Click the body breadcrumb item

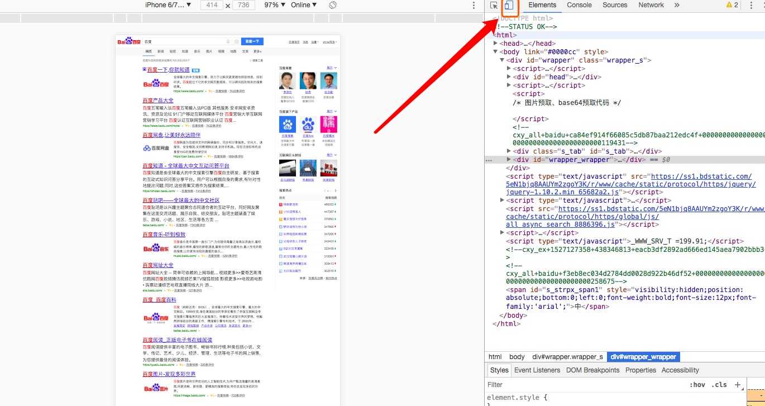click(517, 357)
